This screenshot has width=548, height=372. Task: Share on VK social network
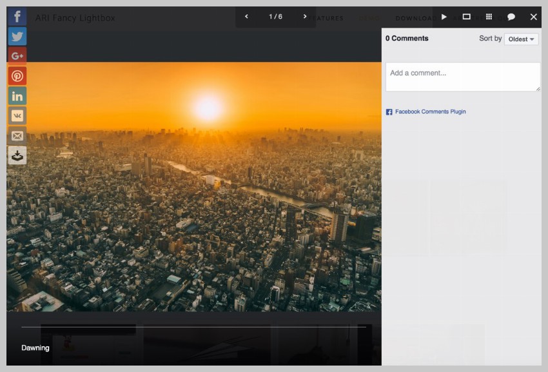click(x=17, y=115)
